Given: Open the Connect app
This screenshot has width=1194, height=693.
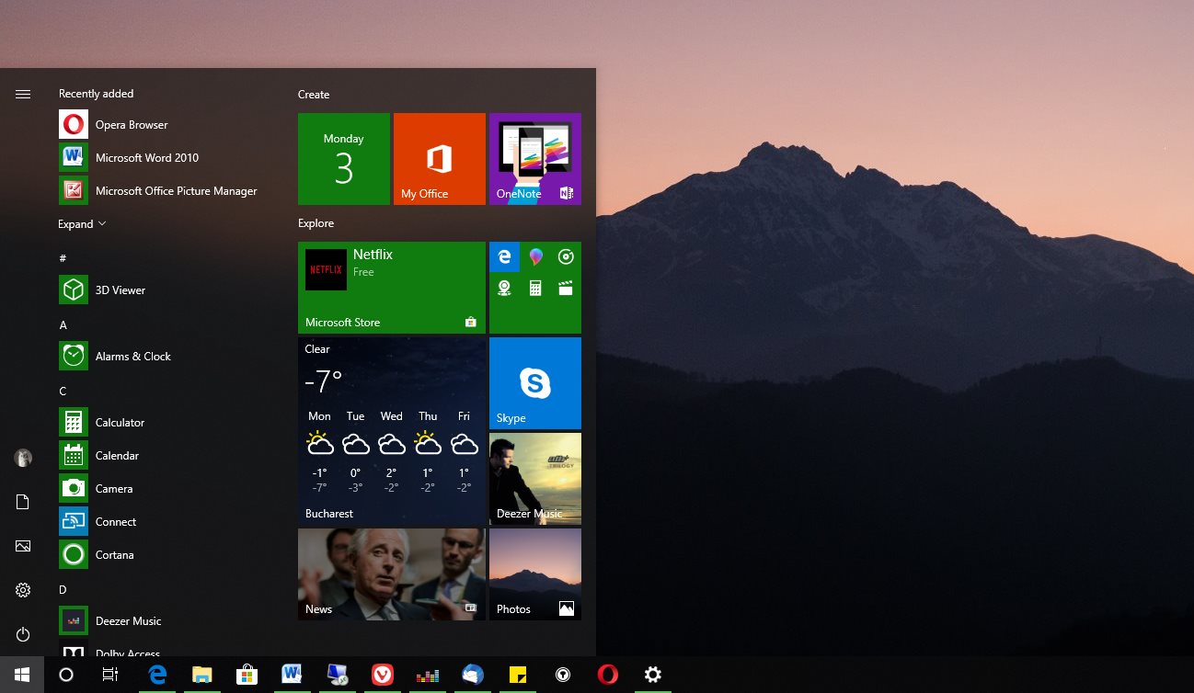Looking at the screenshot, I should point(166,522).
